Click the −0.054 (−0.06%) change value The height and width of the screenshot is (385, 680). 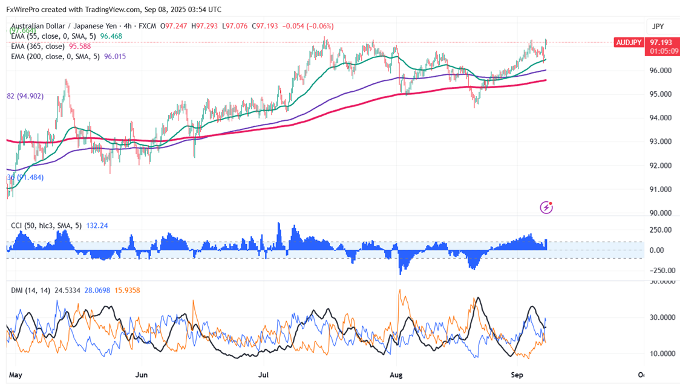(x=308, y=26)
